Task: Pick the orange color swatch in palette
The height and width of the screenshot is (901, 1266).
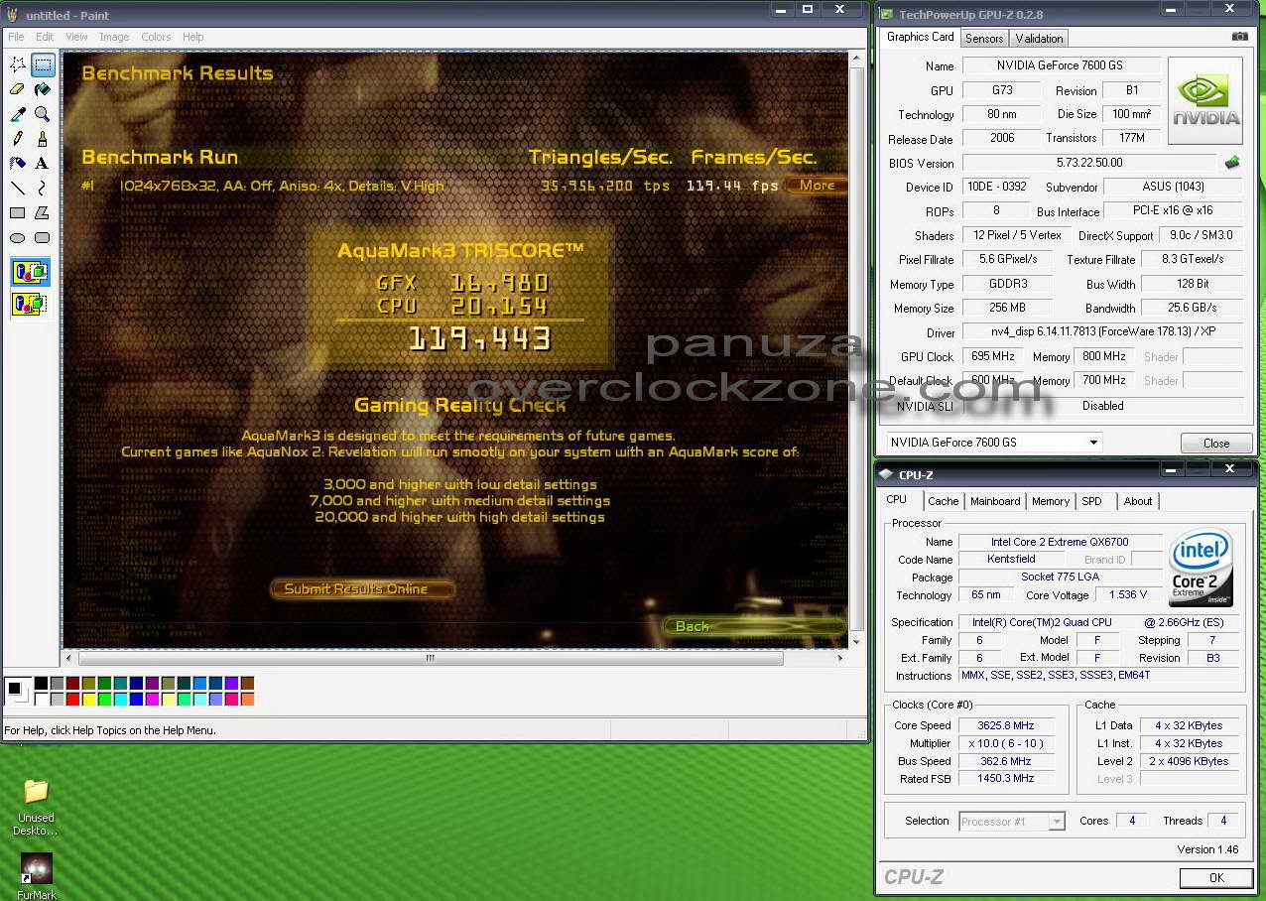Action: coord(247,699)
